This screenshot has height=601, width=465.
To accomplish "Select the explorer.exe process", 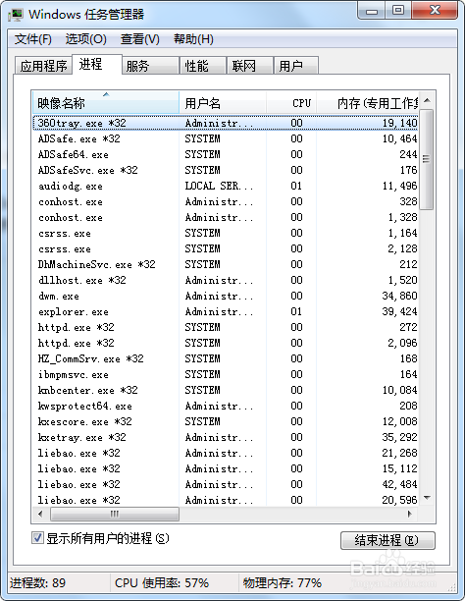I will pyautogui.click(x=226, y=311).
